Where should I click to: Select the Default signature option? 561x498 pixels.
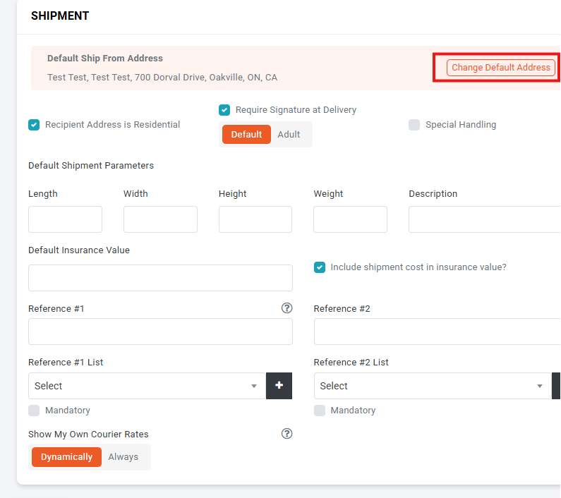[x=246, y=135]
